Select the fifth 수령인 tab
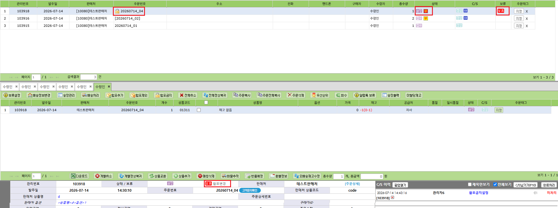This screenshot has height=208, width=558. pos(82,87)
